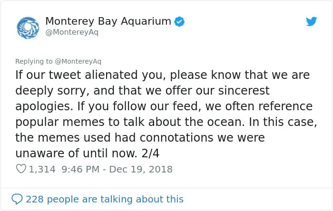Like the tweet using the heart icon
The height and width of the screenshot is (211, 333).
(x=21, y=169)
